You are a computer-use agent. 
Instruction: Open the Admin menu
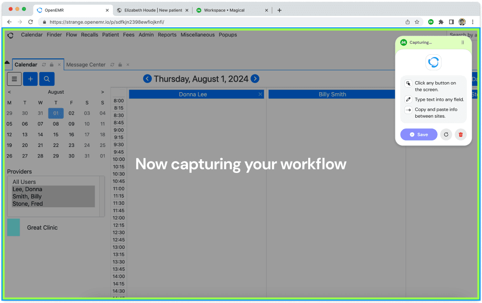click(146, 35)
